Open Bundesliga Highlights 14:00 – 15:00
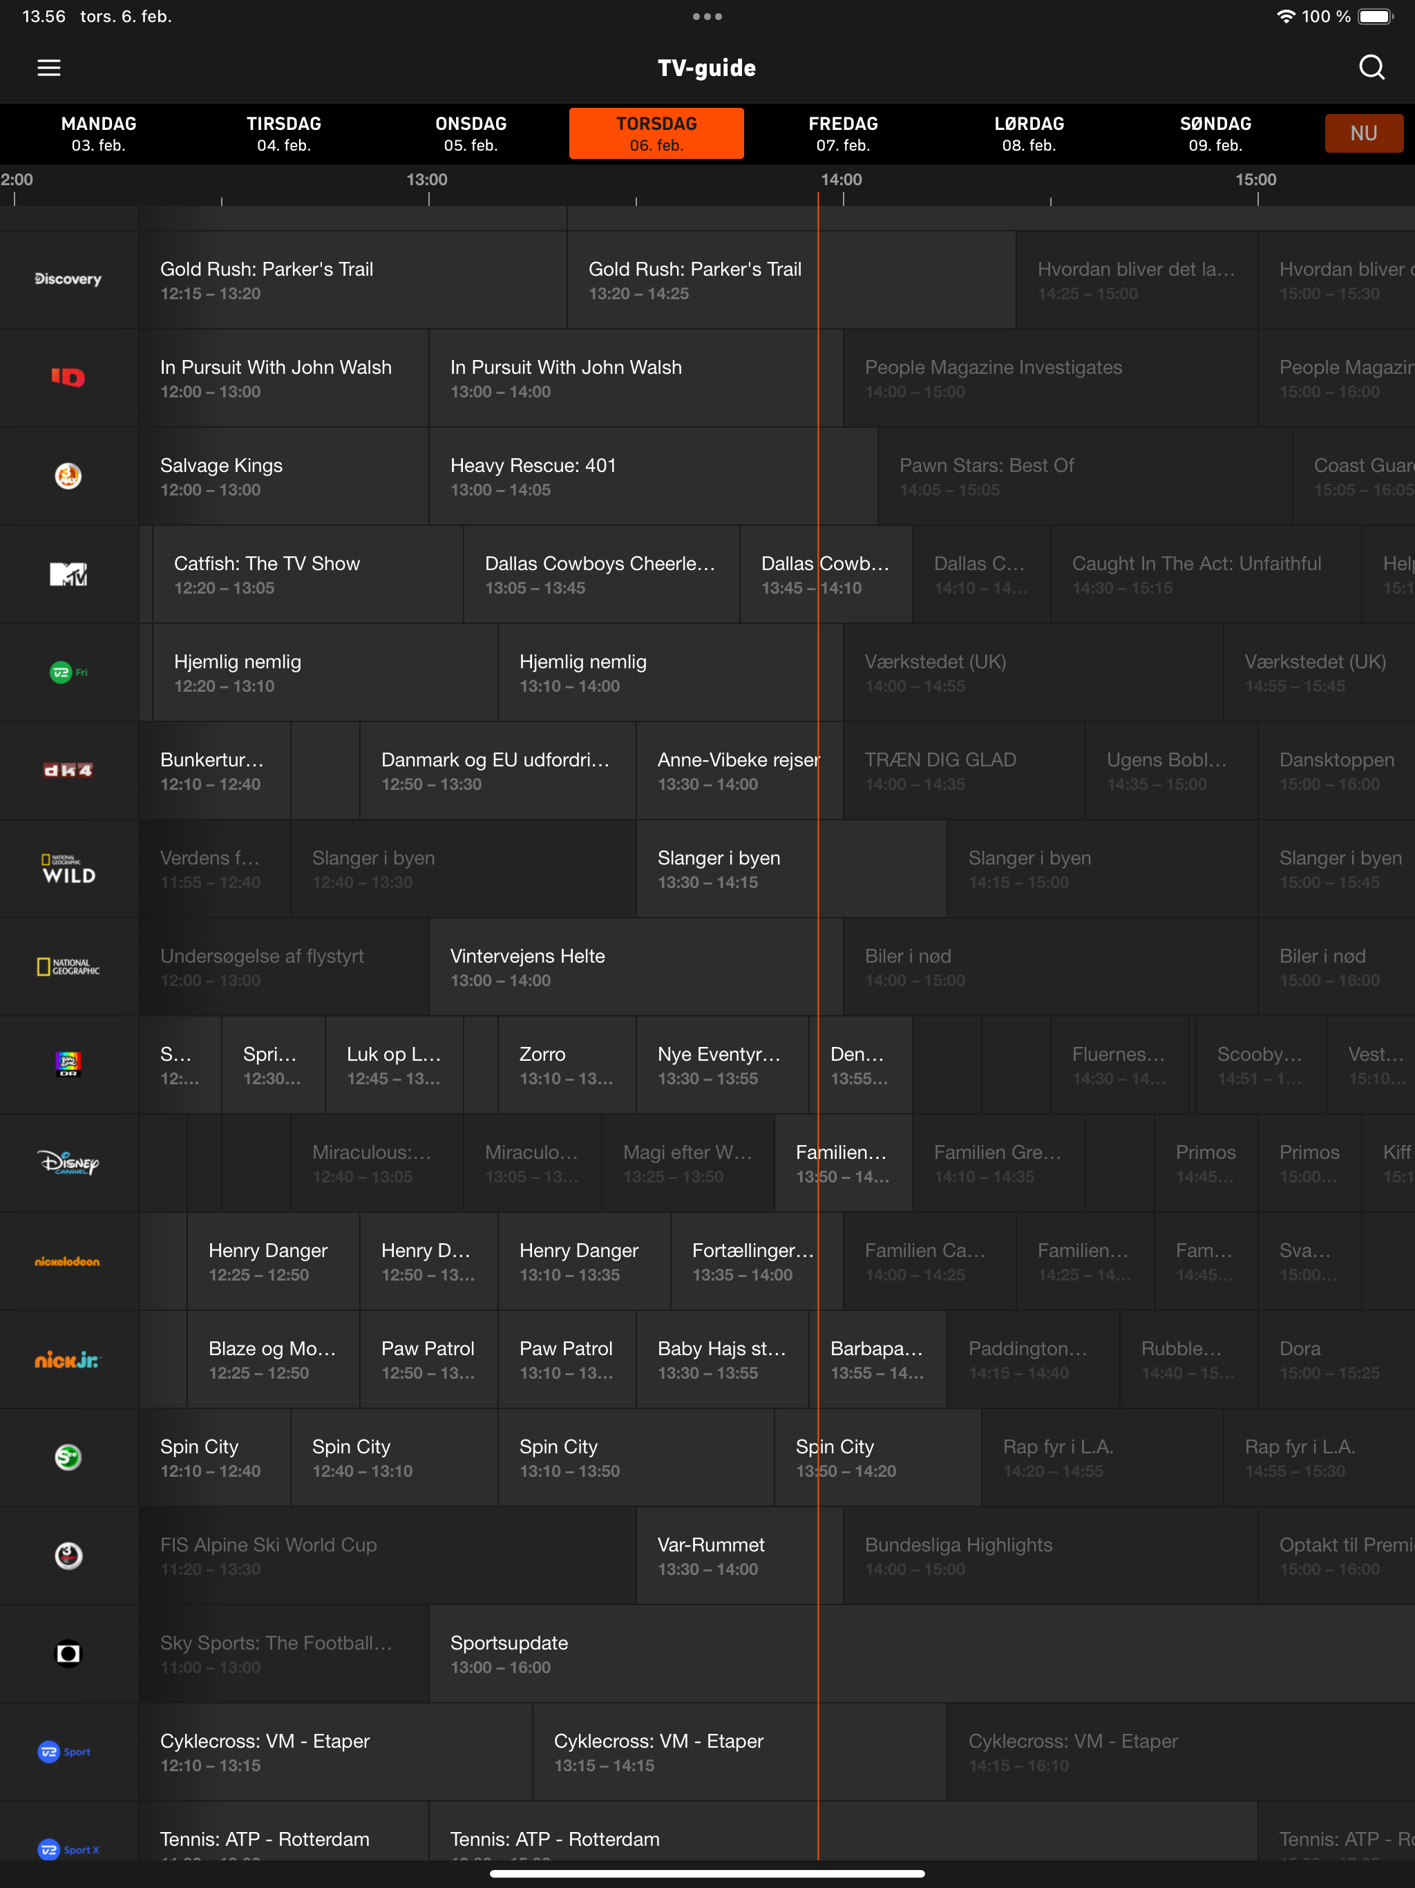The image size is (1415, 1888). pos(1051,1556)
